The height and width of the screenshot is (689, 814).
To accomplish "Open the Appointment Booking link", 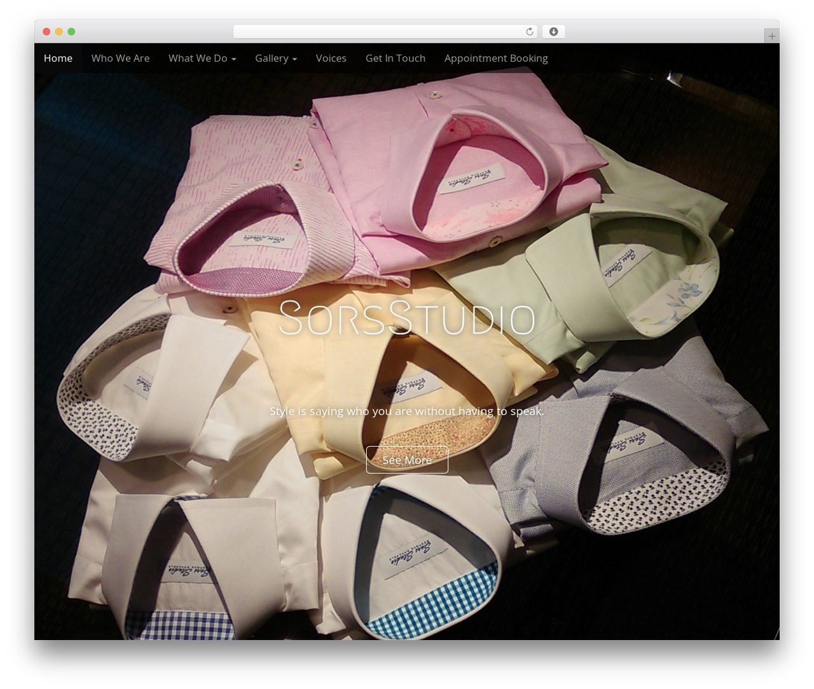I will pos(496,58).
